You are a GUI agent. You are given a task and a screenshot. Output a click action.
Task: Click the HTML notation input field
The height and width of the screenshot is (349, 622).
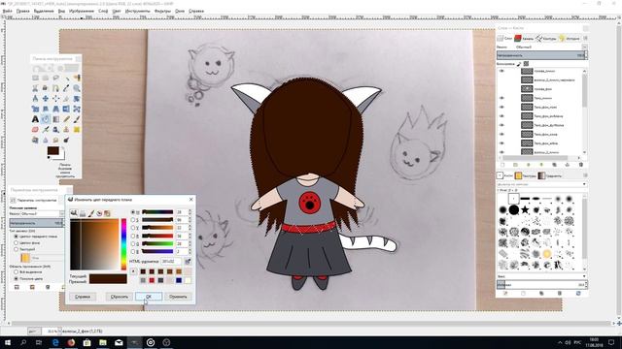(171, 261)
